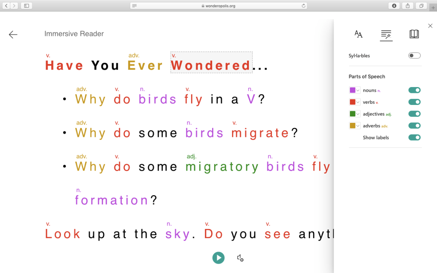Click the Safari downloads icon
The width and height of the screenshot is (437, 273).
pyautogui.click(x=394, y=6)
